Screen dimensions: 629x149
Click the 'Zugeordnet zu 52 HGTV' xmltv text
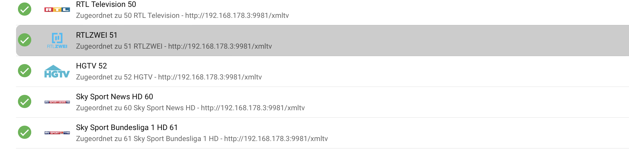[169, 77]
